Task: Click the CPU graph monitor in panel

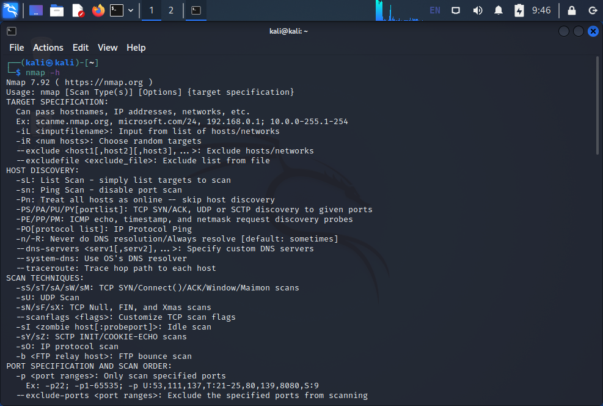Action: (x=399, y=10)
